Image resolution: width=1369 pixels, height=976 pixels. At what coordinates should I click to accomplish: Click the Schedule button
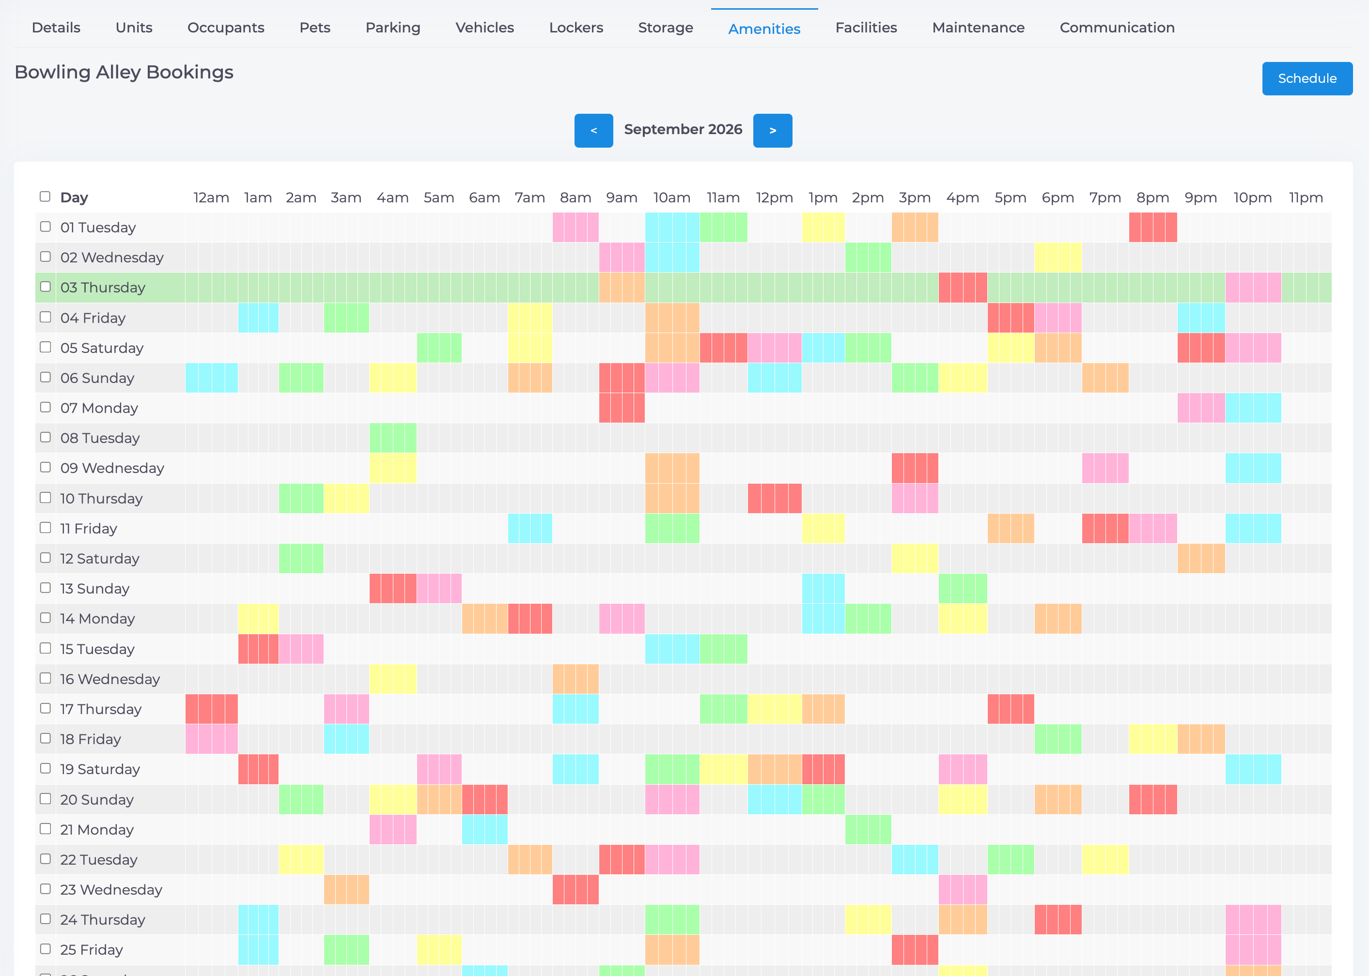[x=1307, y=79]
